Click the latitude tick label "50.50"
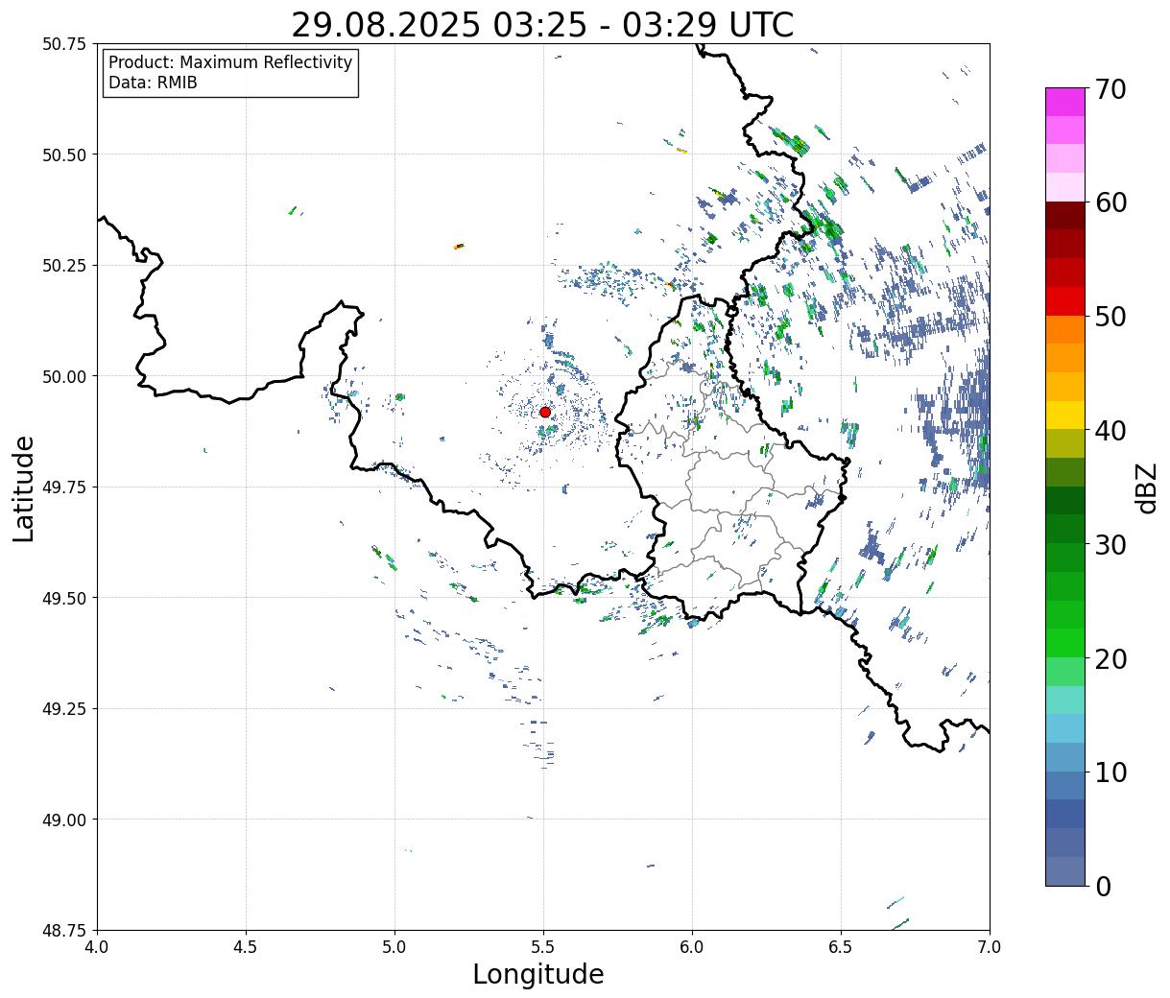The image size is (1170, 998). click(64, 154)
